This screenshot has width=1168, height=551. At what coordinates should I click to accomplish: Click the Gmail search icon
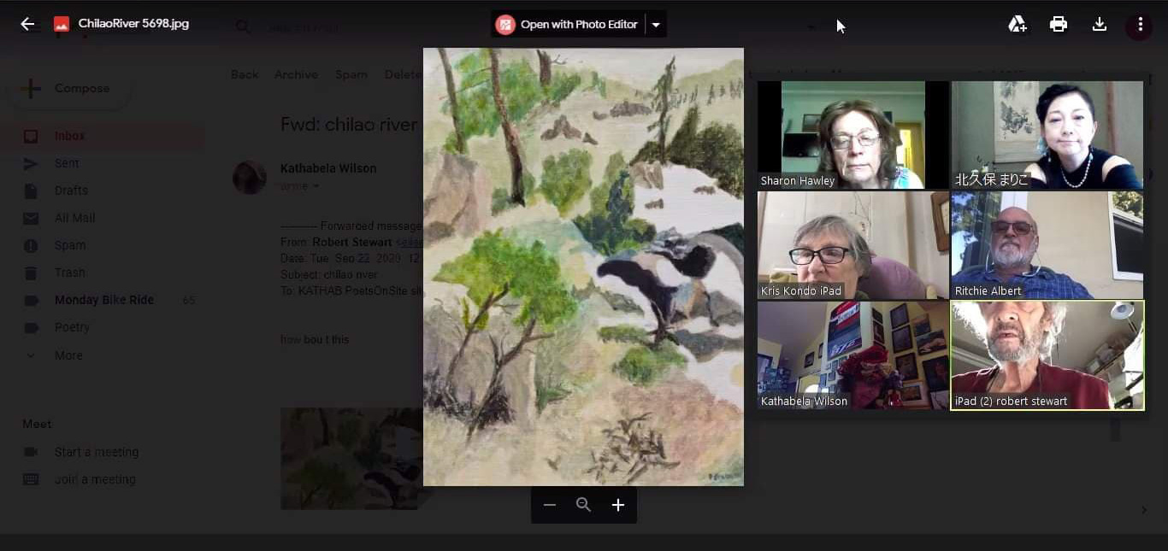(x=244, y=27)
